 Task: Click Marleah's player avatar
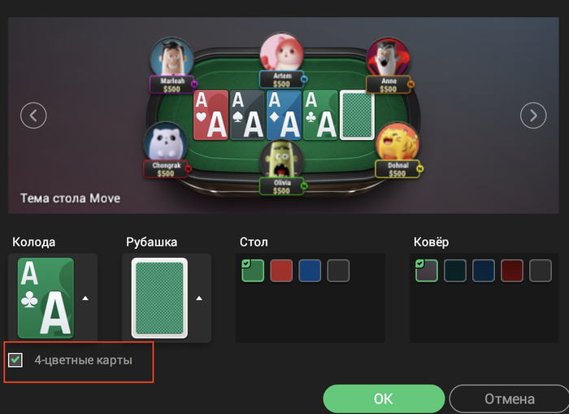[172, 58]
